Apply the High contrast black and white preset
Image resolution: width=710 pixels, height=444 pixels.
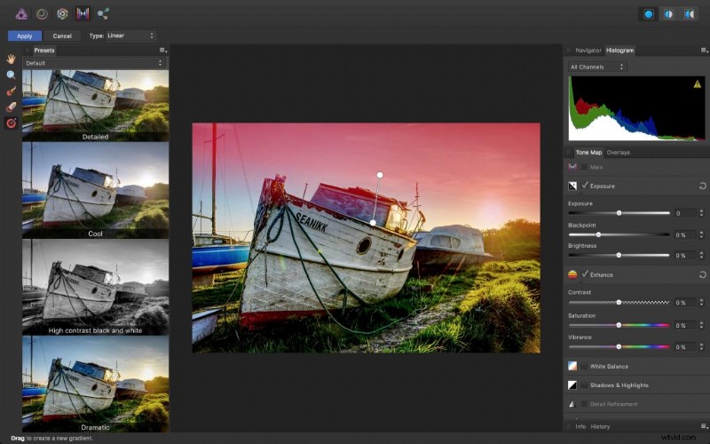click(96, 287)
